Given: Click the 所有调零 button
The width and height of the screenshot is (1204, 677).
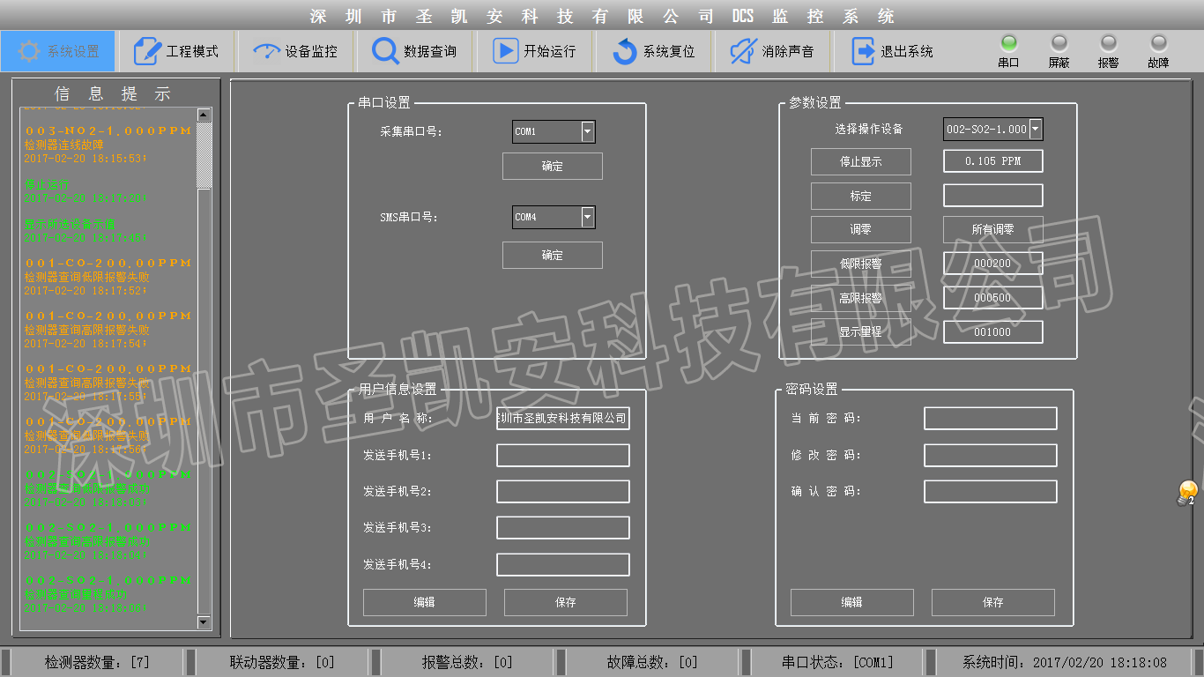Looking at the screenshot, I should click(x=993, y=229).
